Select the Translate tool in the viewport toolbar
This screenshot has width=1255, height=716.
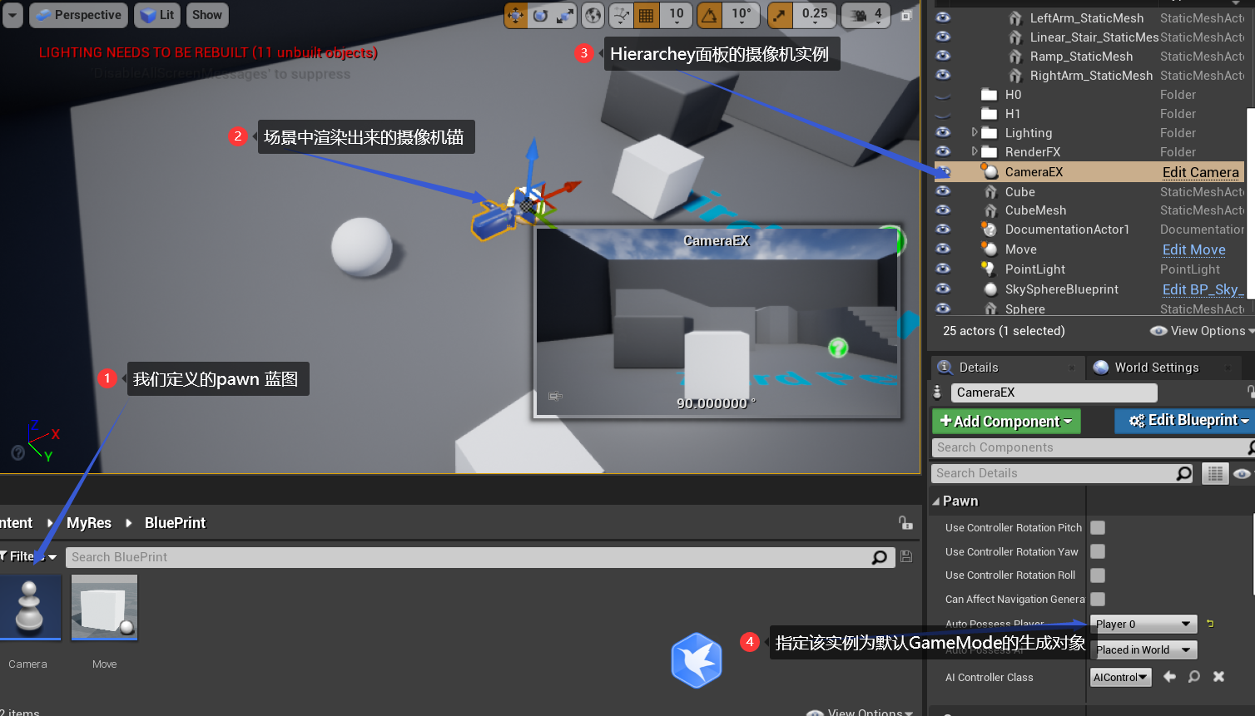click(514, 15)
